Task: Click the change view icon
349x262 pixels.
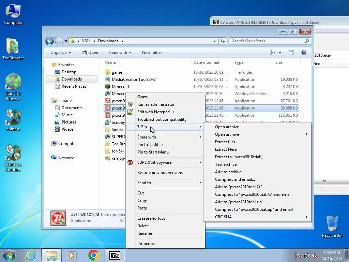Action: coord(272,53)
